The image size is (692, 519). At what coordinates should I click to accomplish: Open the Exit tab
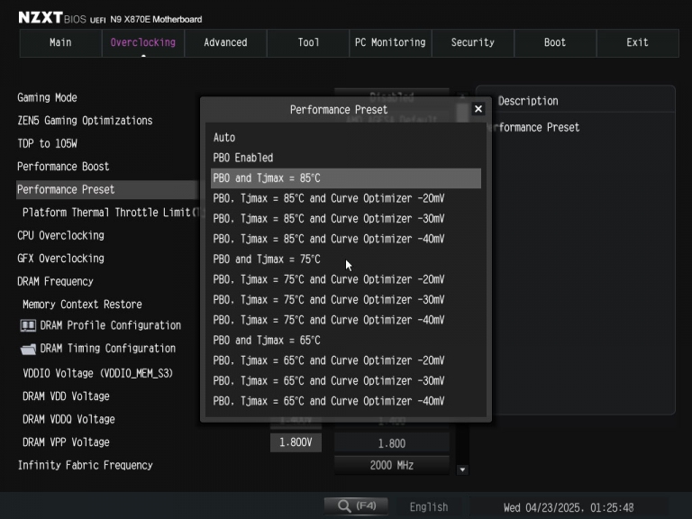[638, 43]
